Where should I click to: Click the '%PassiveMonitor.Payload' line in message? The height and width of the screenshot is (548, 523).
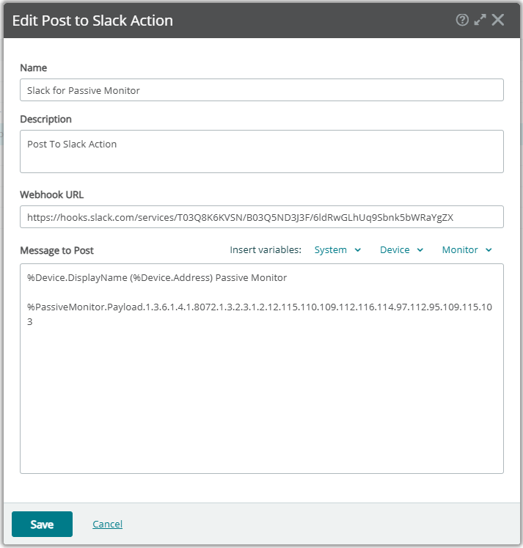click(260, 314)
